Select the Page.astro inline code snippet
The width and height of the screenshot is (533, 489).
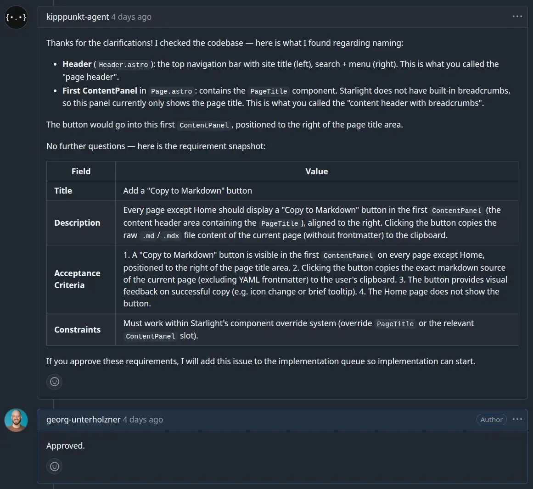click(x=171, y=91)
